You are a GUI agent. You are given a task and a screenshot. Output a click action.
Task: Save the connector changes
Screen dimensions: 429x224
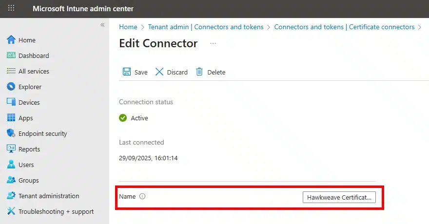click(x=135, y=72)
